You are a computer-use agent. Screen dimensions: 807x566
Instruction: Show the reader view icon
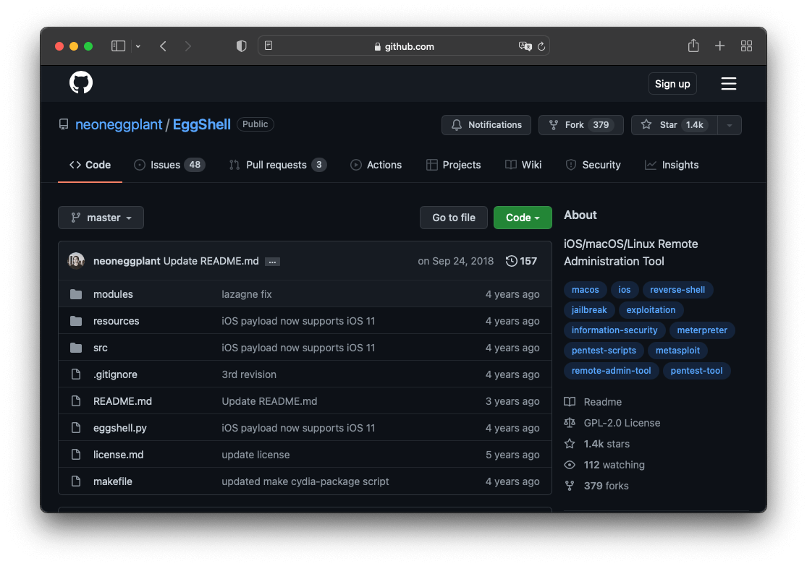click(x=269, y=46)
